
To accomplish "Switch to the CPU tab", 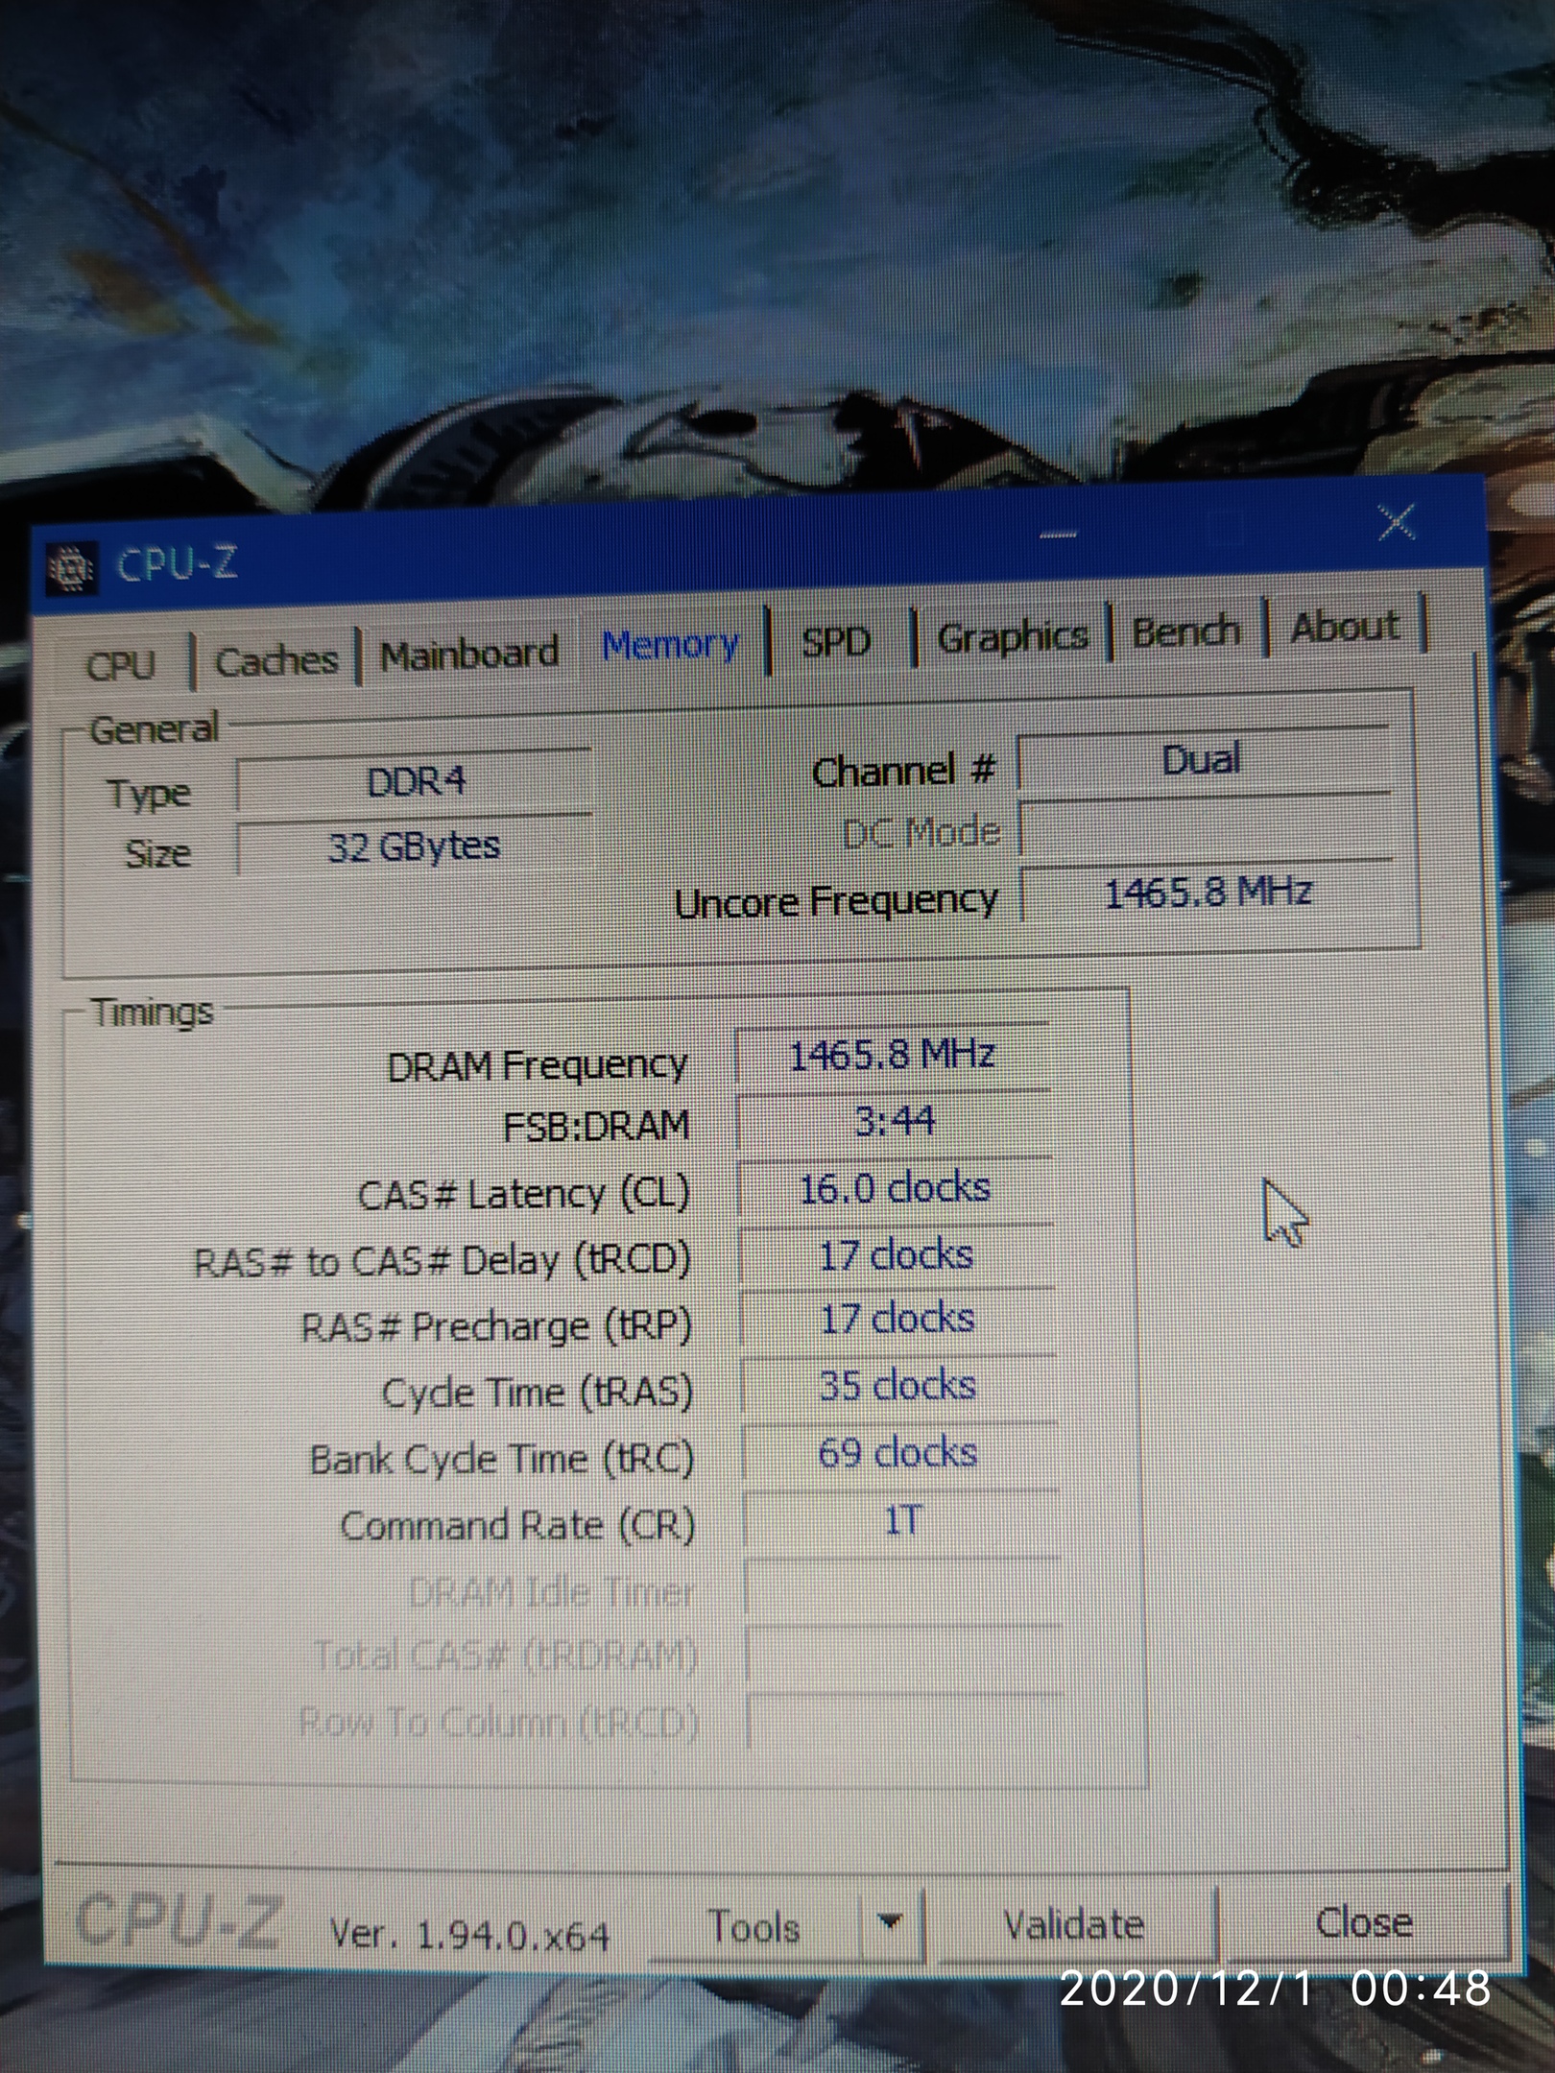I will 120,664.
